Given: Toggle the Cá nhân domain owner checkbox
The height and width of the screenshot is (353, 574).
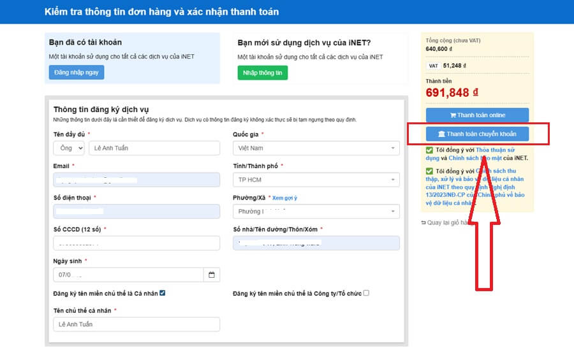Looking at the screenshot, I should tap(163, 293).
